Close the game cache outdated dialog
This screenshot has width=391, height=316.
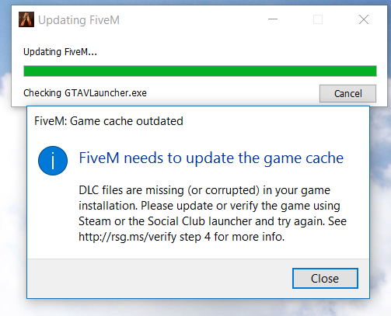click(x=325, y=279)
